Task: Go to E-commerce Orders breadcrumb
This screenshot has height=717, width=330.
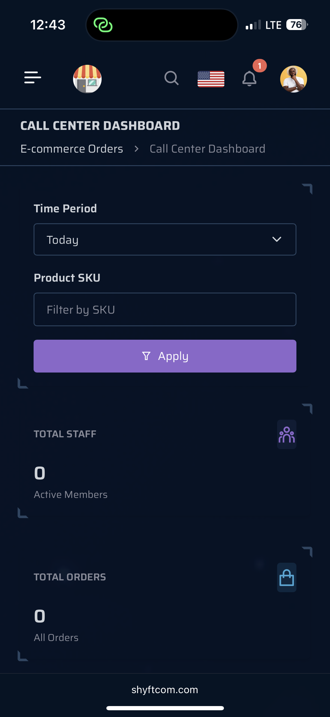Action: [x=72, y=149]
